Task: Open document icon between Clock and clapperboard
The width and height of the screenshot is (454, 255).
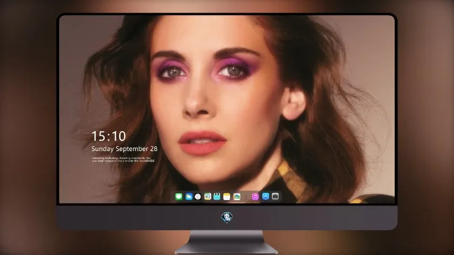Action: pyautogui.click(x=208, y=196)
